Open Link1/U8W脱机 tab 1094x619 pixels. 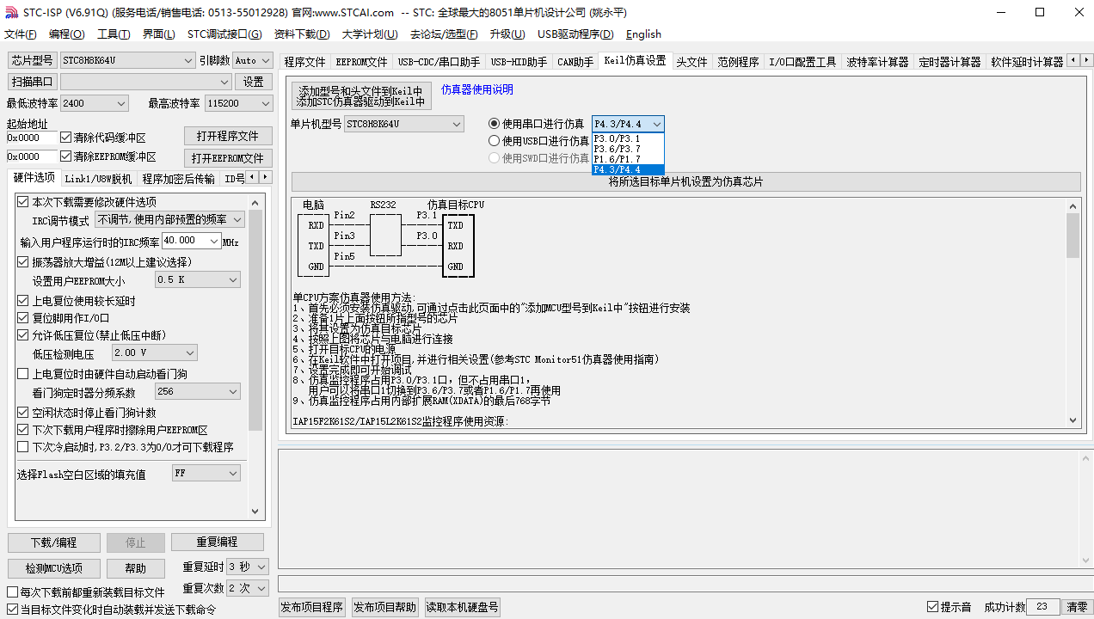point(98,179)
